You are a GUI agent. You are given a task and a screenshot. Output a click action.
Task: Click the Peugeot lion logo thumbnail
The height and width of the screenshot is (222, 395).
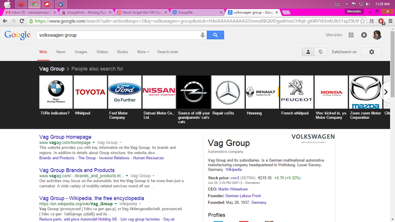pyautogui.click(x=297, y=92)
